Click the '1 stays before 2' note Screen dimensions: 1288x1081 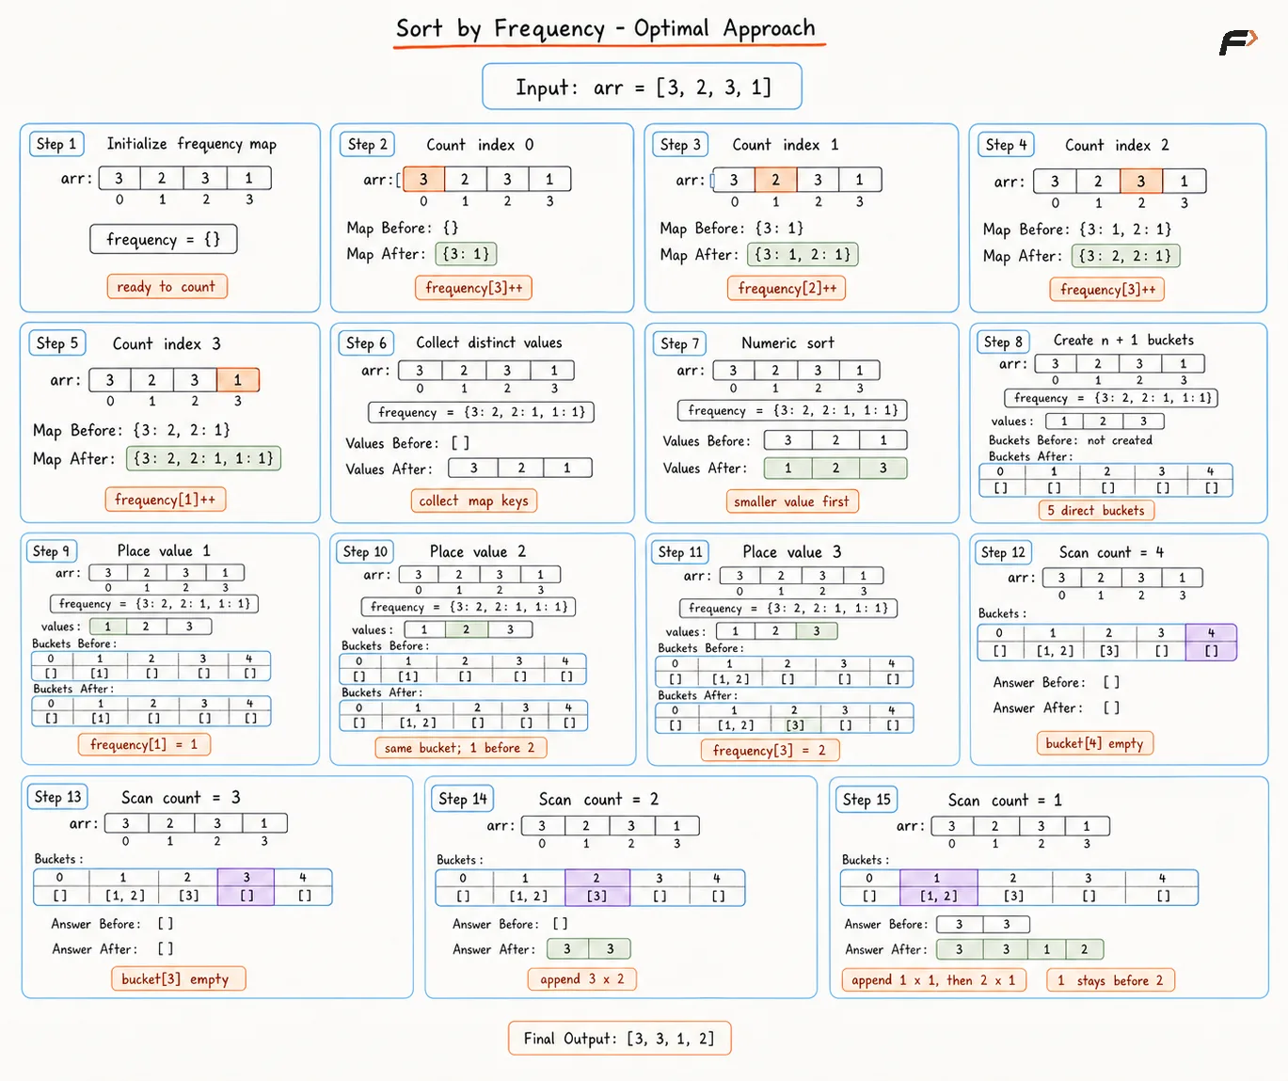point(1110,980)
